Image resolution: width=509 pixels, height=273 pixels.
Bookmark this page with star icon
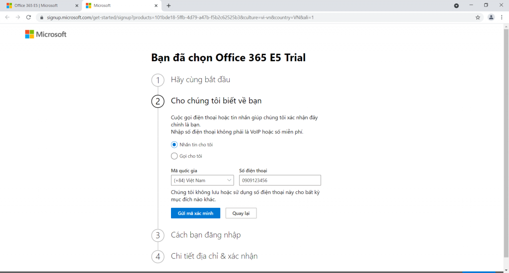[478, 17]
